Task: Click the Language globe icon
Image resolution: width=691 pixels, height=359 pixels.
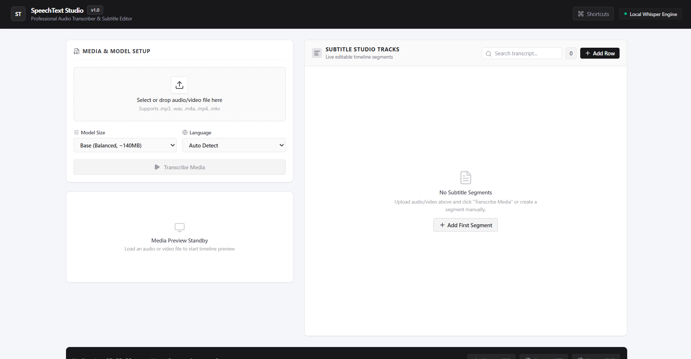Action: (185, 133)
